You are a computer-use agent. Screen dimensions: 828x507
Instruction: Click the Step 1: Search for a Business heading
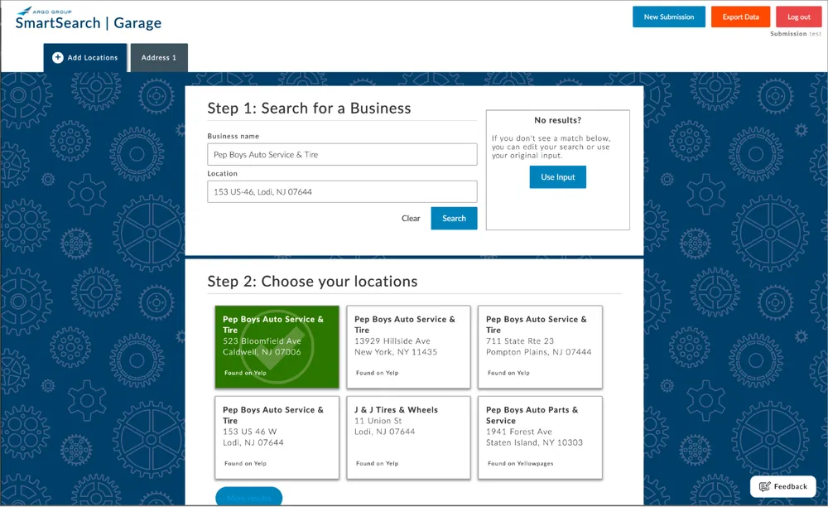pos(309,109)
